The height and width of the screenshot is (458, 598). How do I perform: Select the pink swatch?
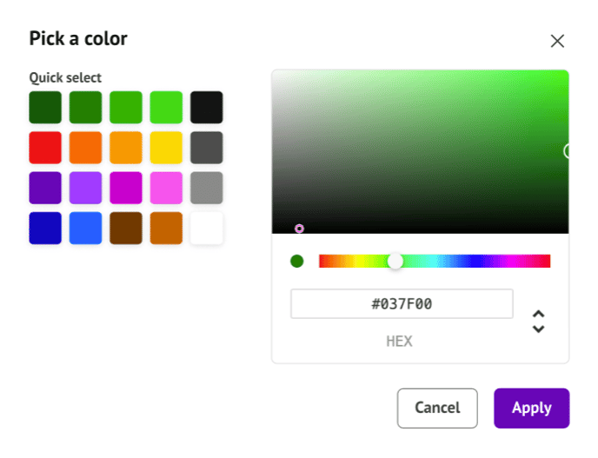click(x=166, y=188)
